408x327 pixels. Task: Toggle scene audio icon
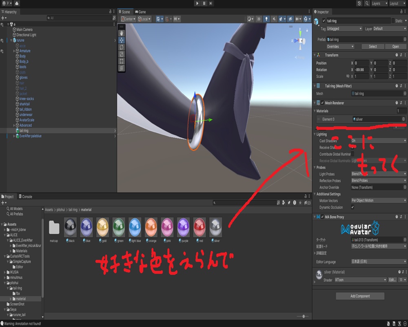point(274,19)
